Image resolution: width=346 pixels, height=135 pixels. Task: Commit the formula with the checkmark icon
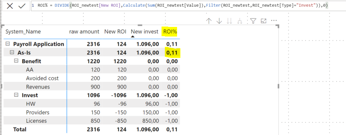pyautogui.click(x=22, y=6)
